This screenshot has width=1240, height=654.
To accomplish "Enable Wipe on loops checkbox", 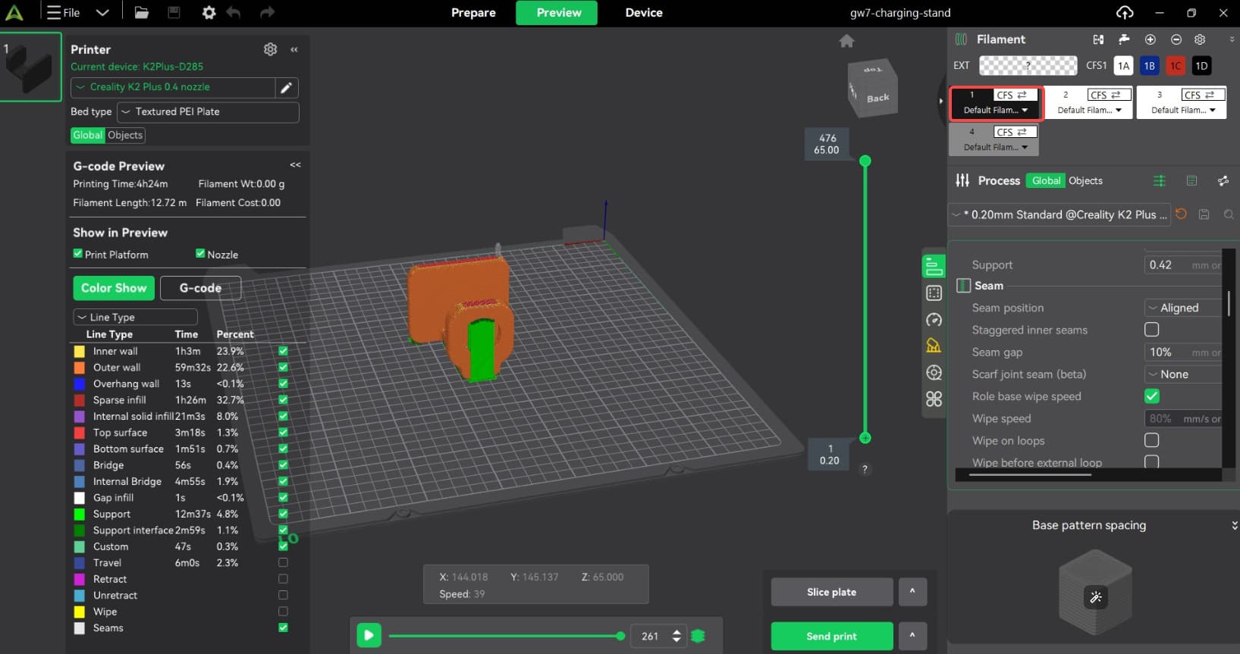I will click(1151, 440).
